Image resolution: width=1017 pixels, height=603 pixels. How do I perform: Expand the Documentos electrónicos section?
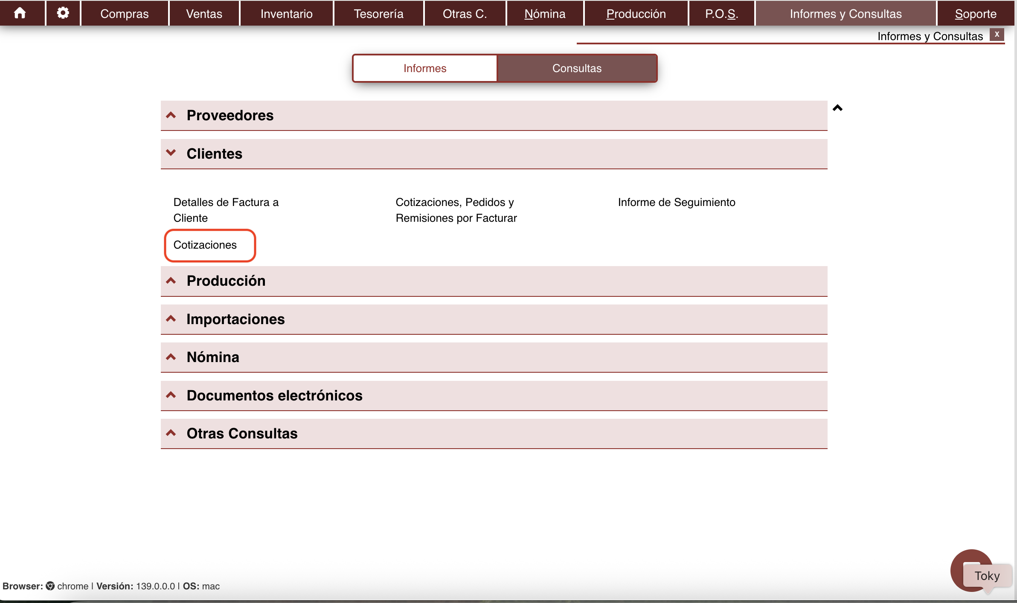pyautogui.click(x=274, y=395)
